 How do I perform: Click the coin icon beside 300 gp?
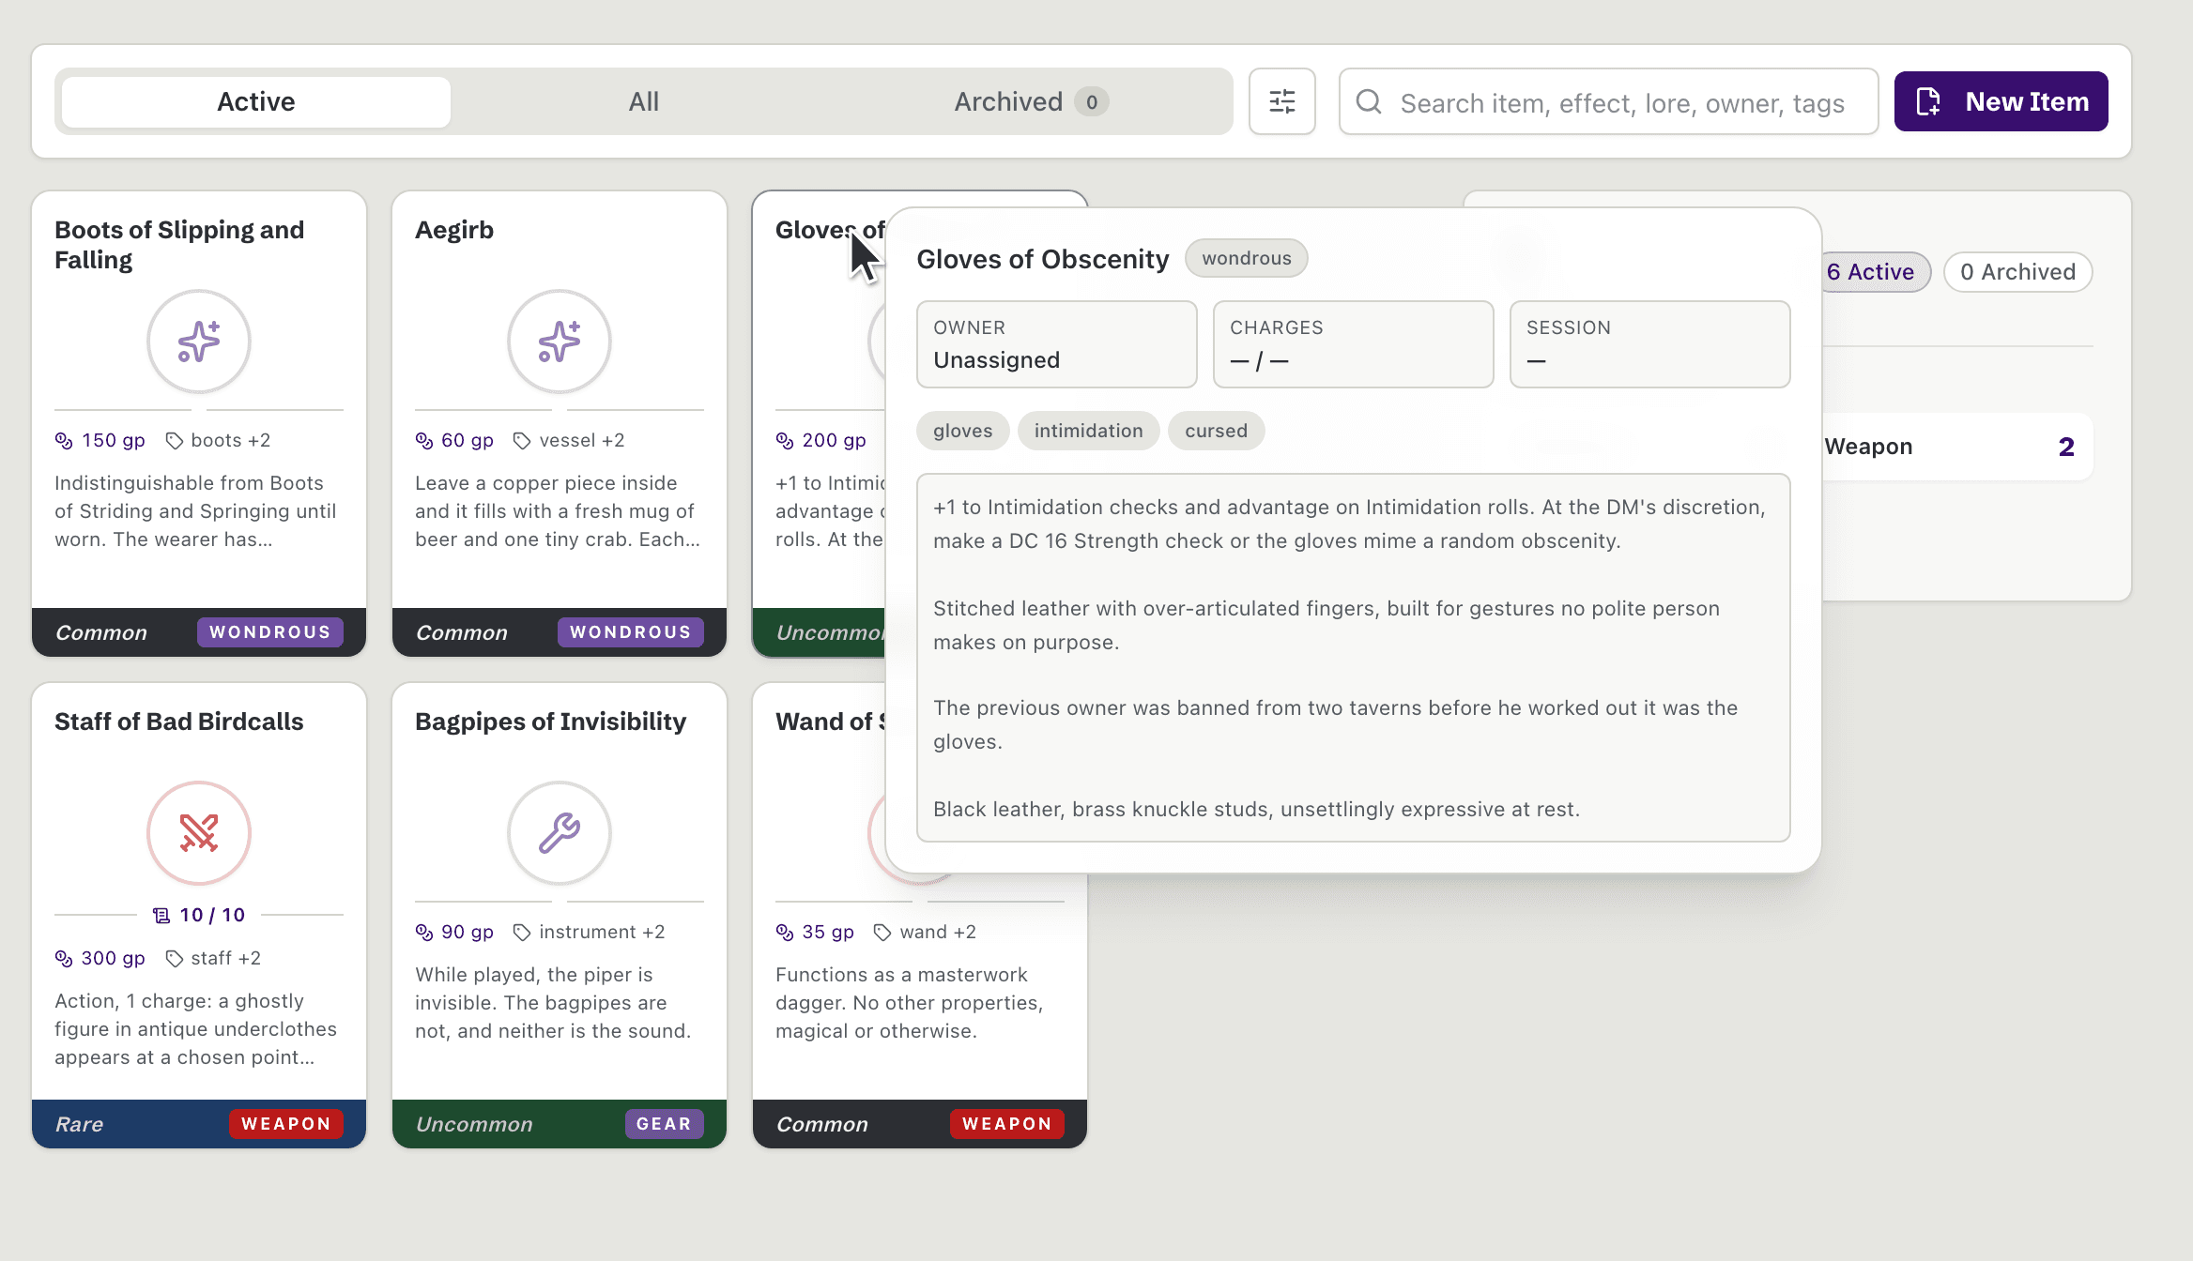pyautogui.click(x=64, y=958)
